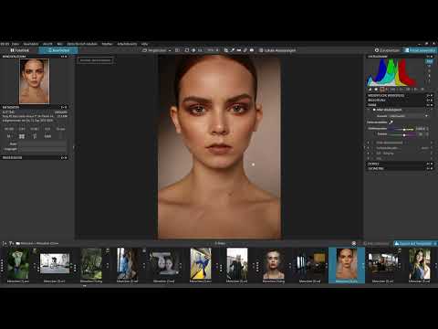Select the yellow and blue wall thumbnail
This screenshot has height=329, width=438.
pyautogui.click(x=201, y=264)
